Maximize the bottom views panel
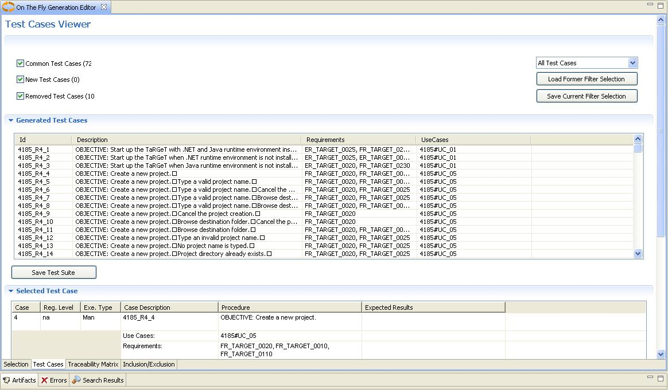Screen dimensions: 668x390 (x=661, y=378)
